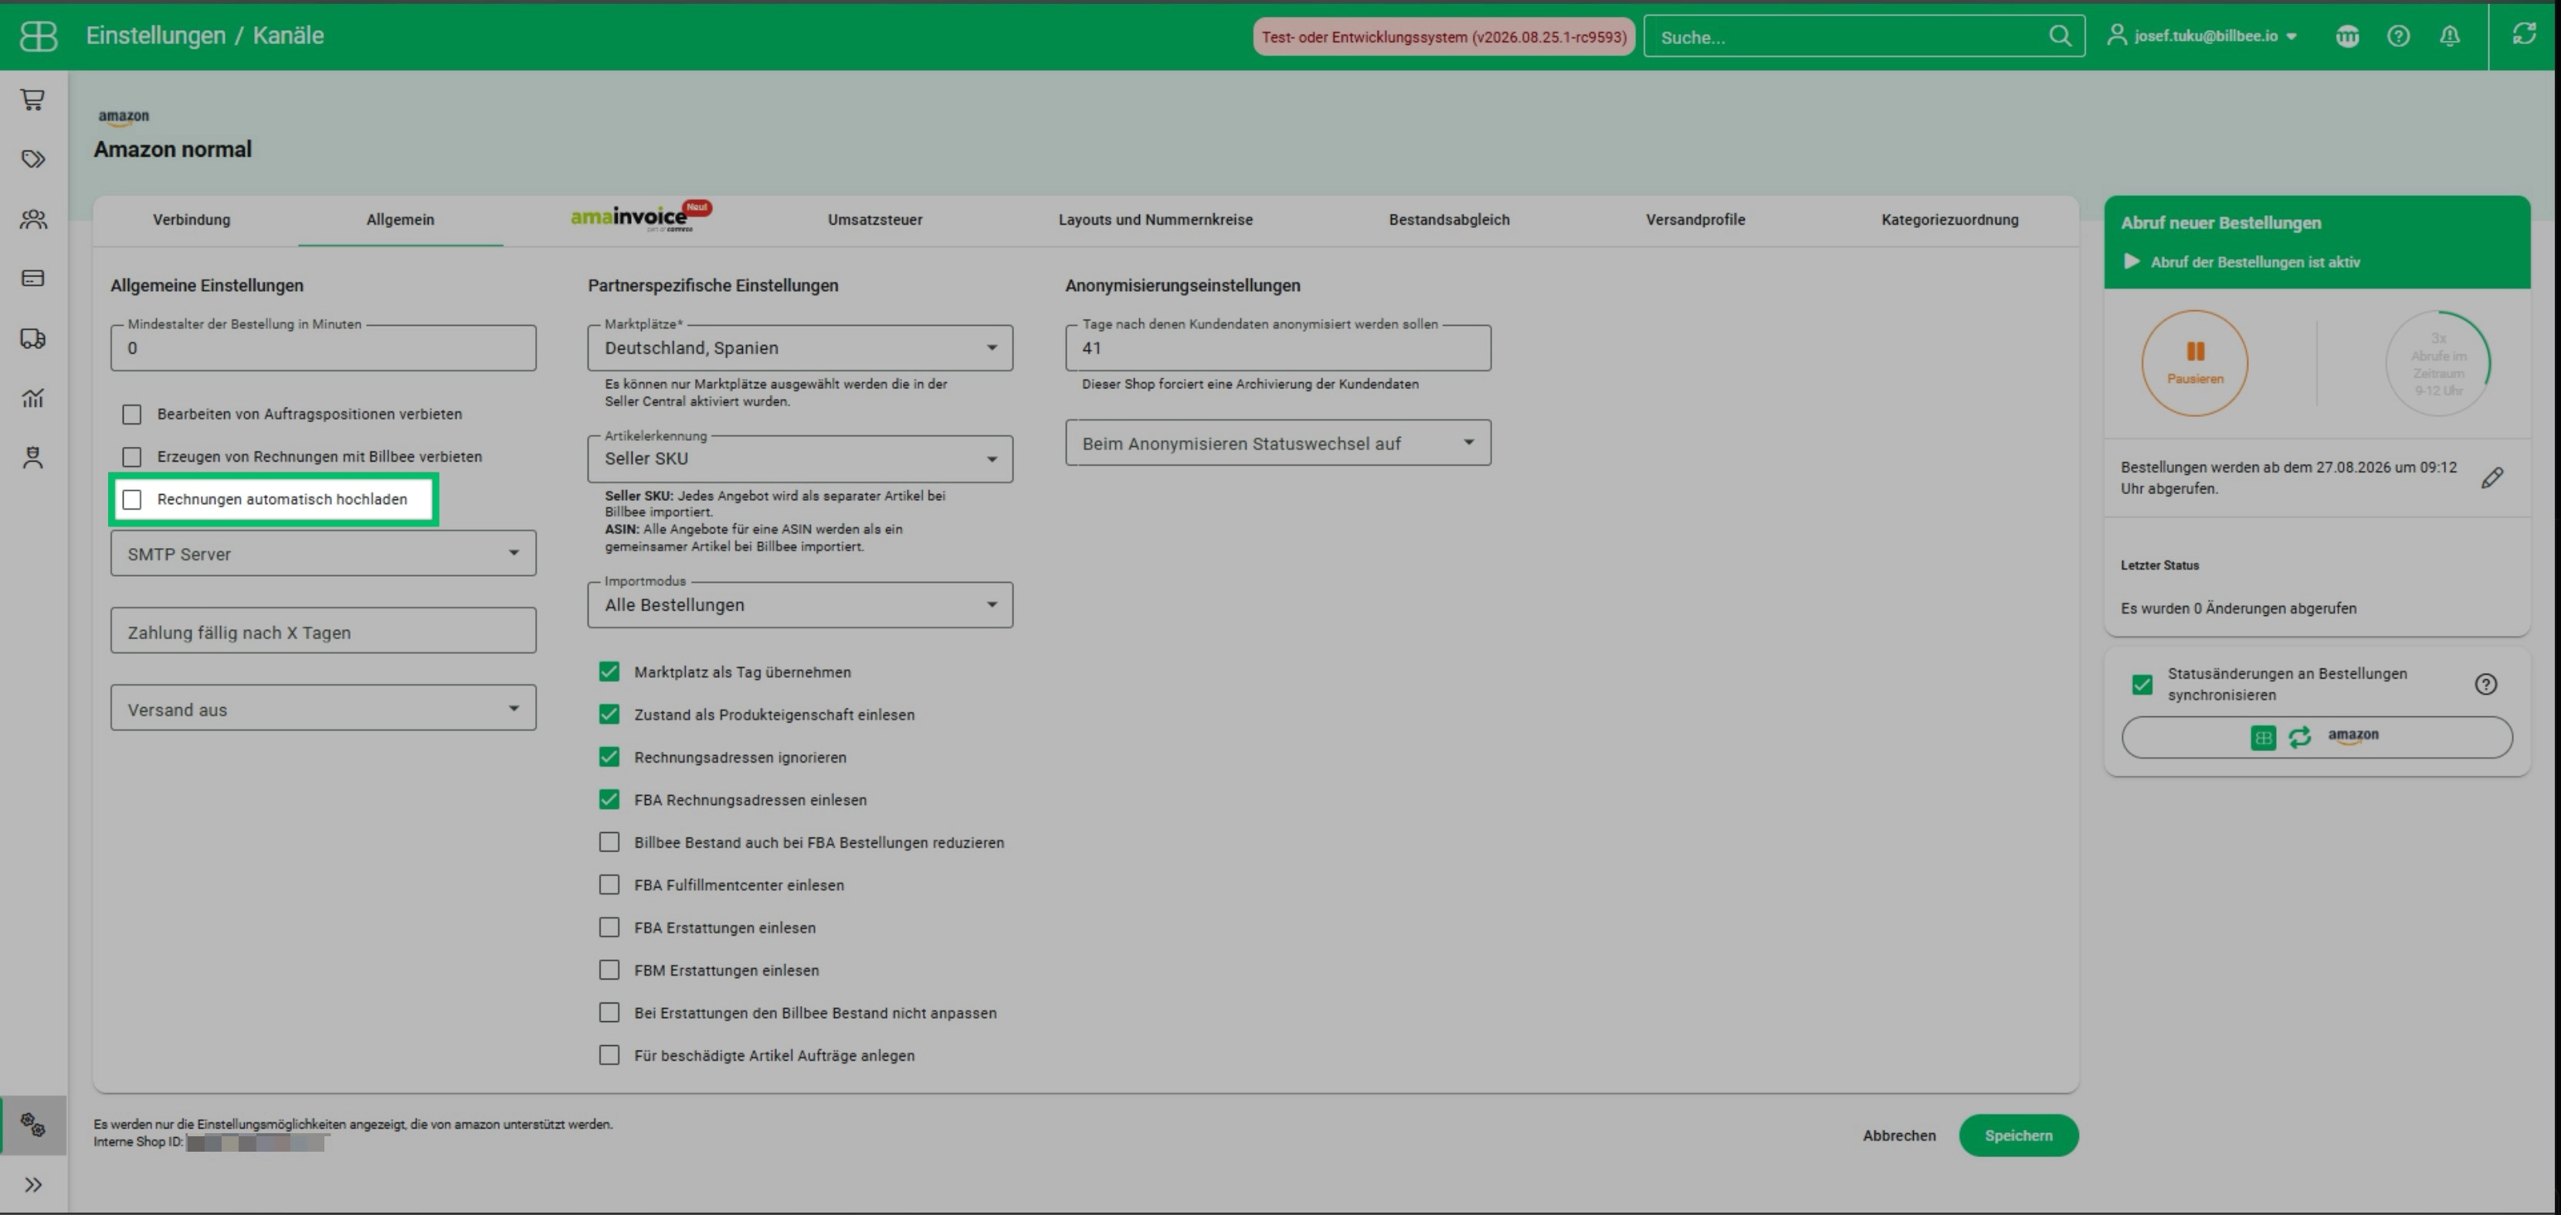Open the shopping cart orders sidebar icon

click(32, 100)
